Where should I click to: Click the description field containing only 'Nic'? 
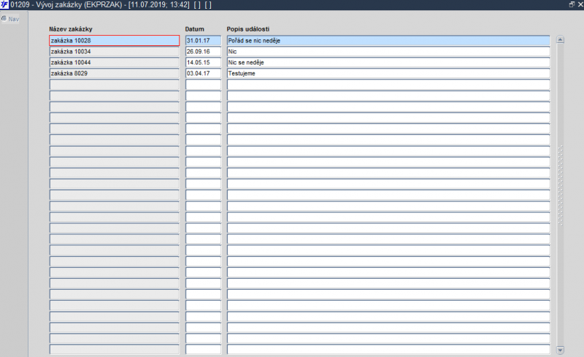pyautogui.click(x=388, y=51)
